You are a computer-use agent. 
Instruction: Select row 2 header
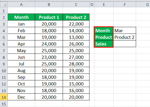coord(4,17)
